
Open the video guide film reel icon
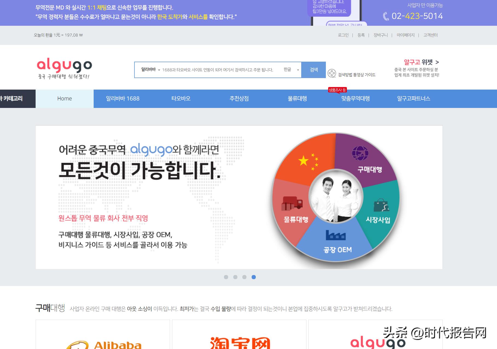pyautogui.click(x=332, y=73)
